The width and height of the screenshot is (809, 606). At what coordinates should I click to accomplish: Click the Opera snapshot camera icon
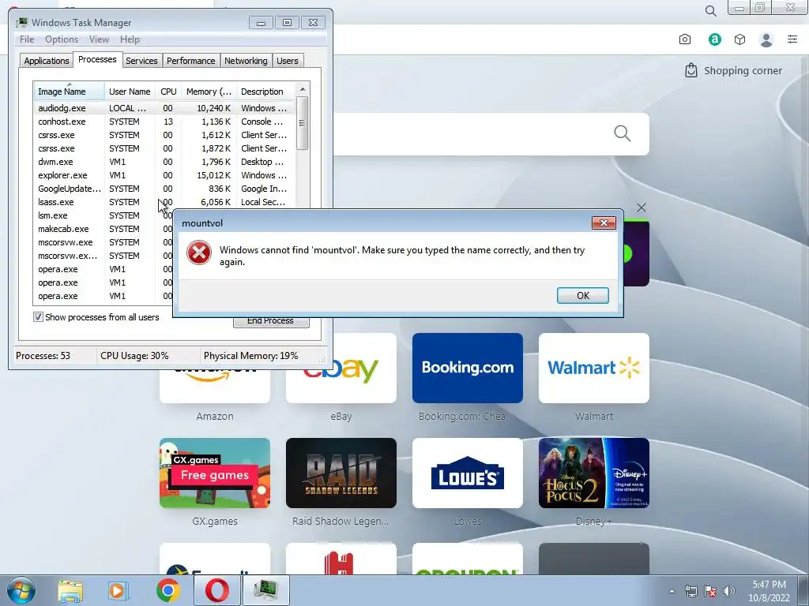685,39
